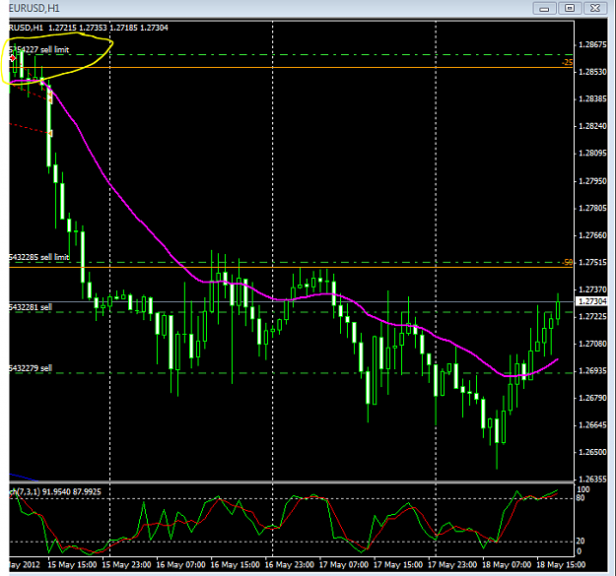Click the 16 May 23:00 time label
Image resolution: width=616 pixels, height=576 pixels.
(289, 564)
